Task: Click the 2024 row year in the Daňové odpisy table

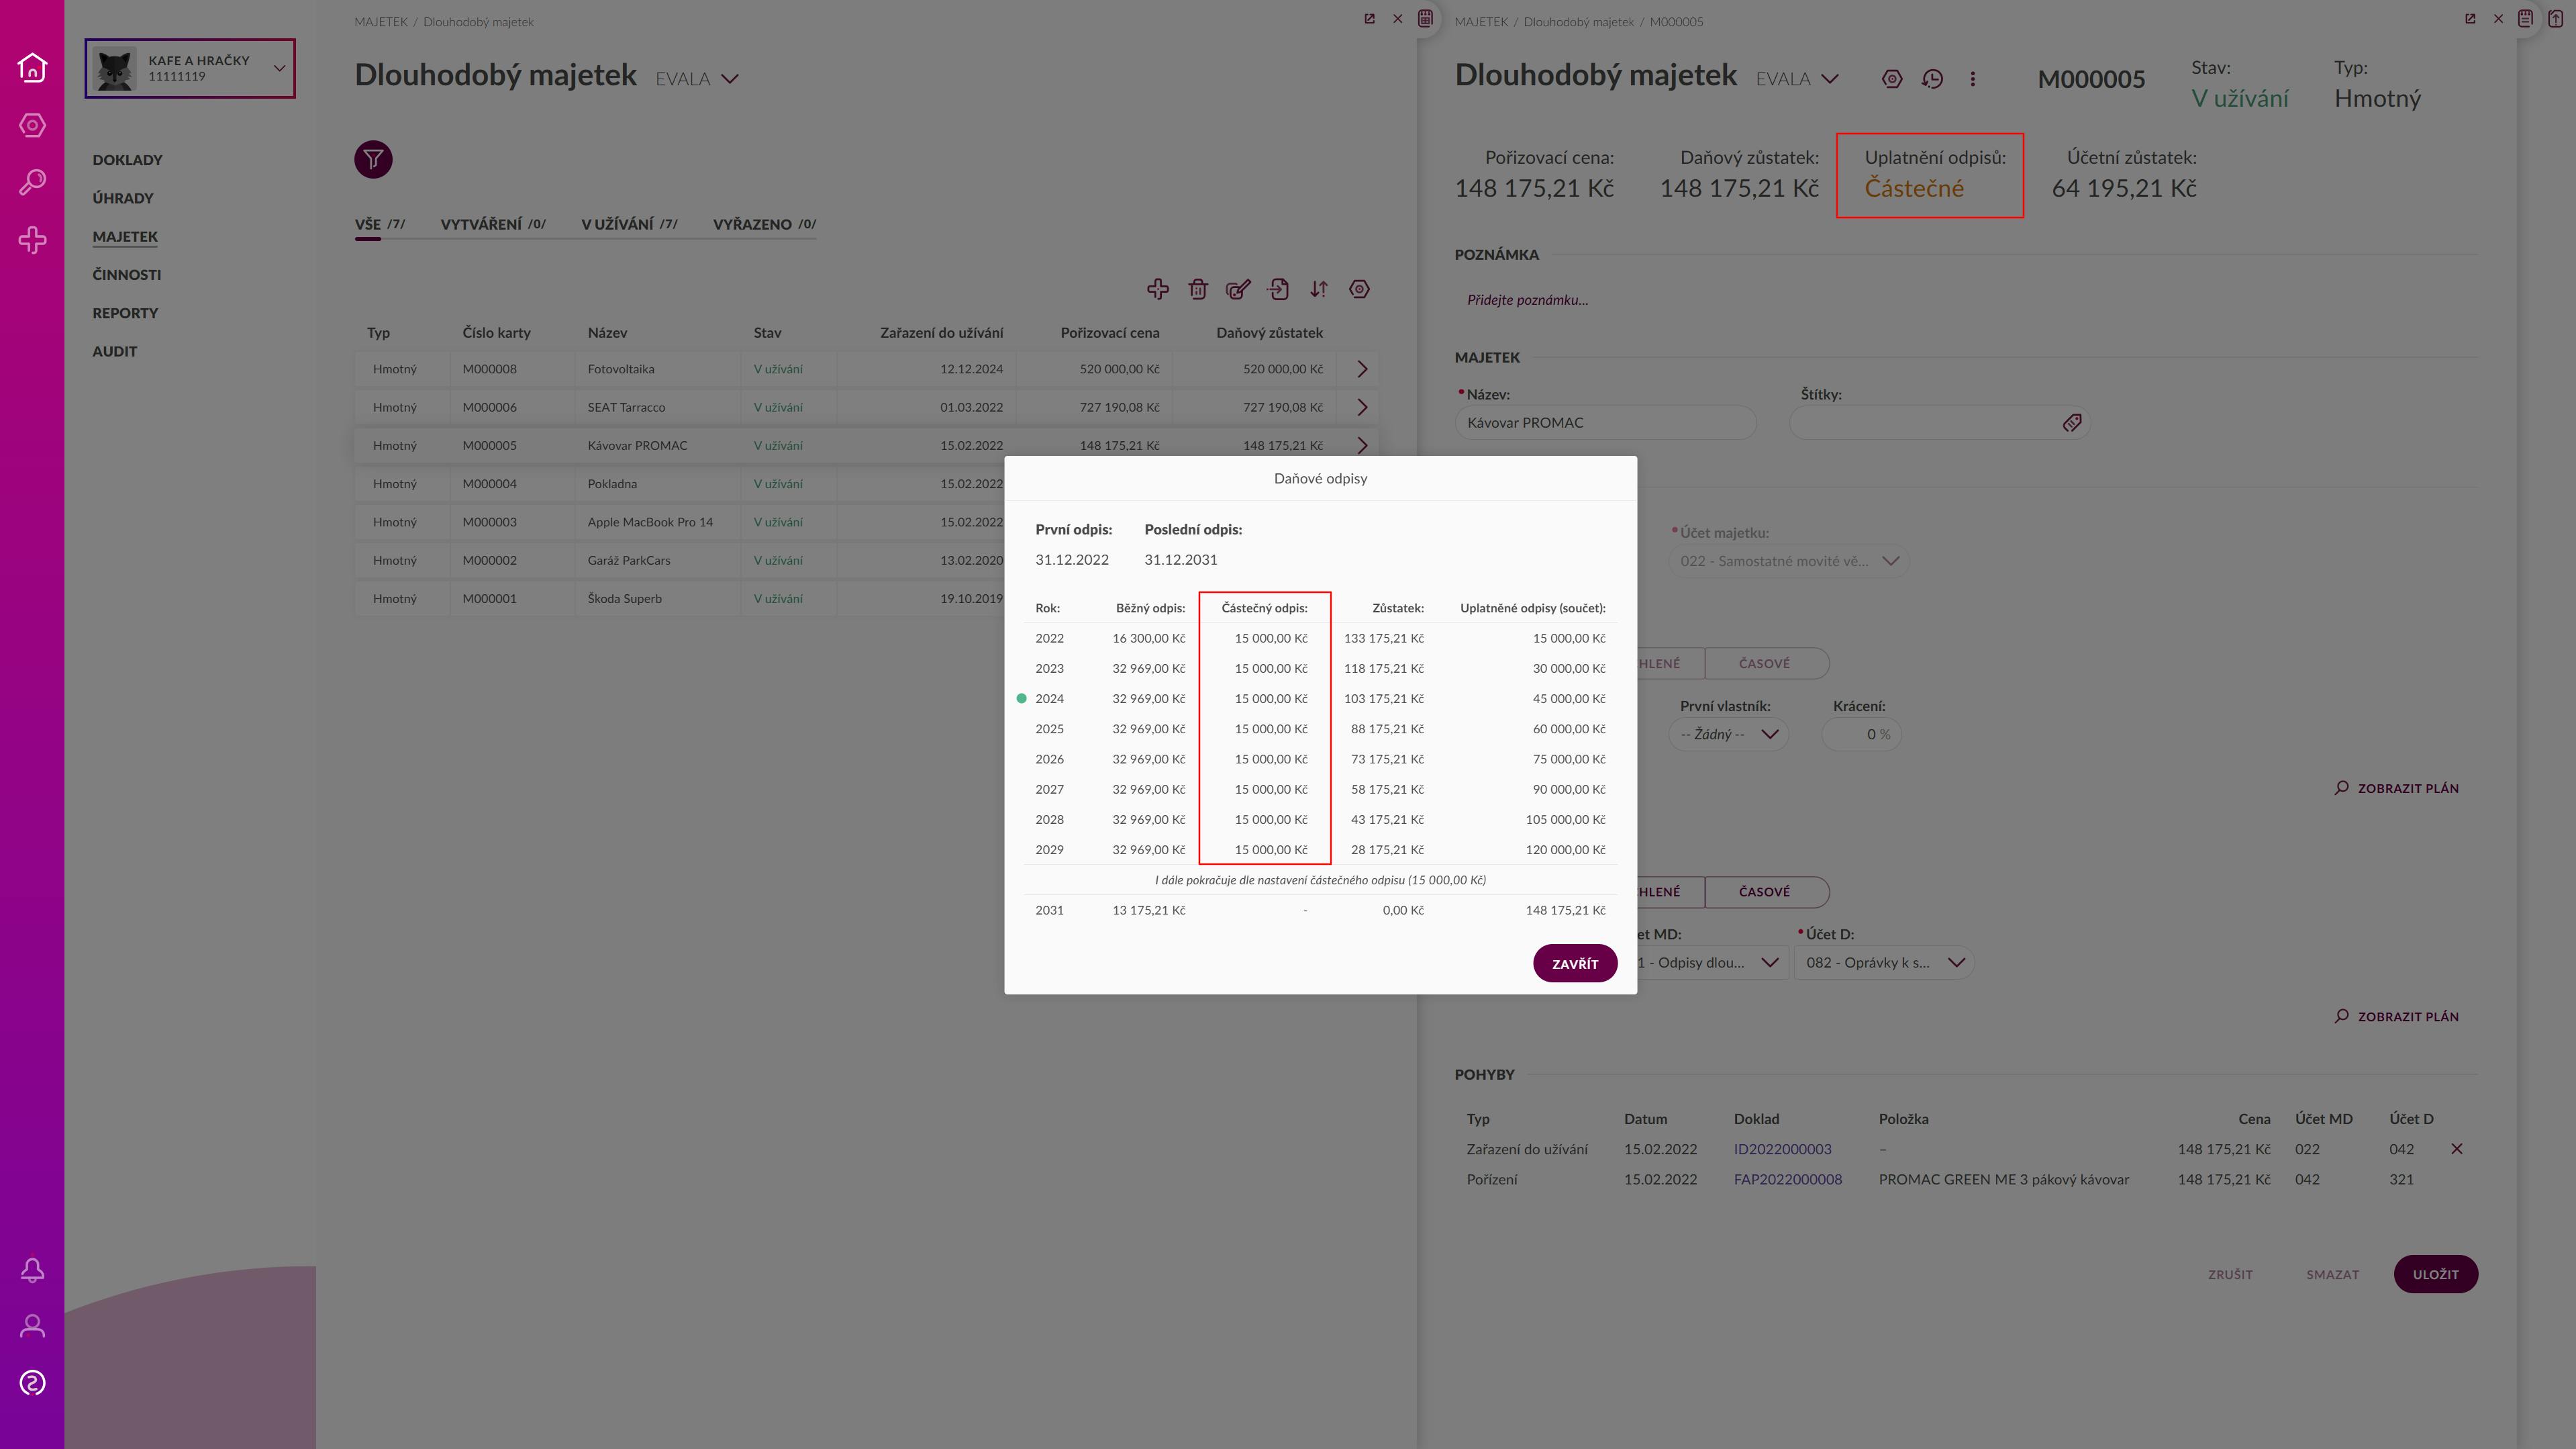Action: click(1049, 698)
